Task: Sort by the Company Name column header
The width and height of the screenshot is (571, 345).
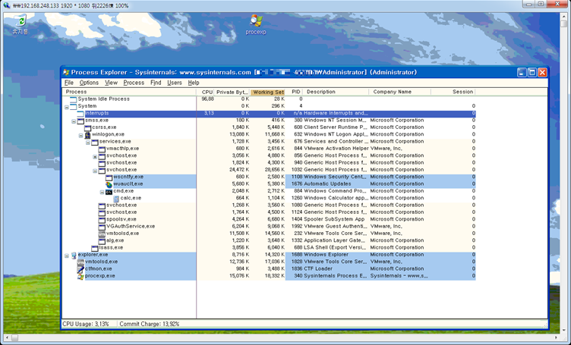Action: click(x=400, y=92)
